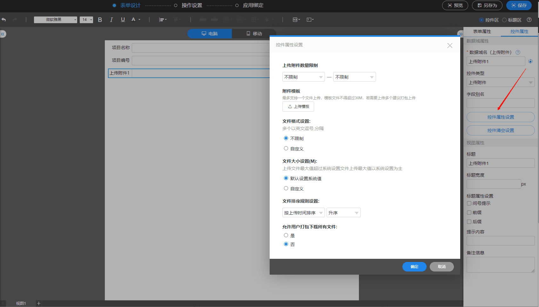Open the 控件类型 上传附件 dropdown
The height and width of the screenshot is (307, 539).
click(x=501, y=82)
